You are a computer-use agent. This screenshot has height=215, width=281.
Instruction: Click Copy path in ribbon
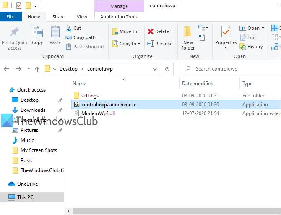point(81,37)
